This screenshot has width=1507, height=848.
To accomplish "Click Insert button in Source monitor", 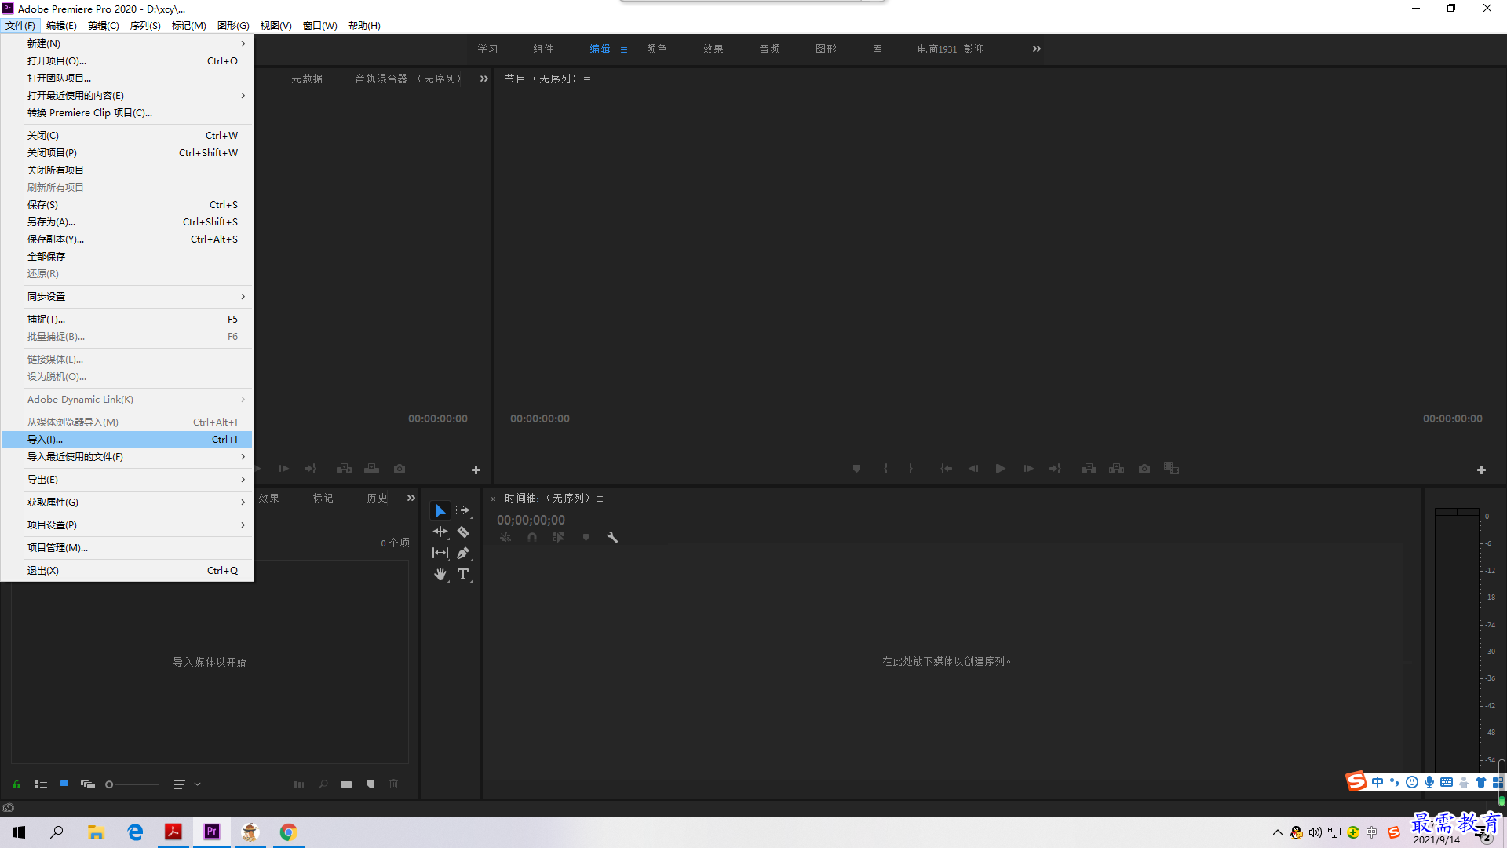I will (344, 469).
